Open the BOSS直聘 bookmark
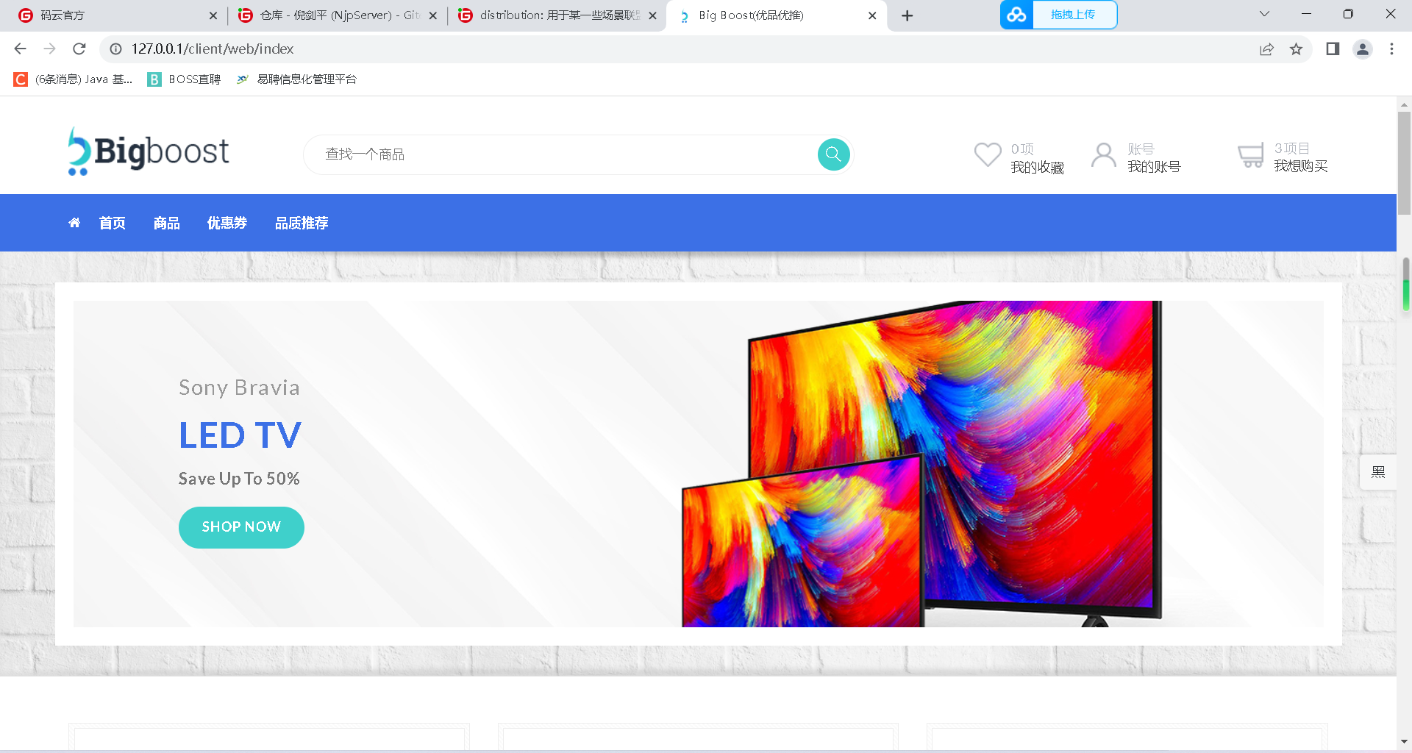This screenshot has height=753, width=1412. (x=184, y=79)
